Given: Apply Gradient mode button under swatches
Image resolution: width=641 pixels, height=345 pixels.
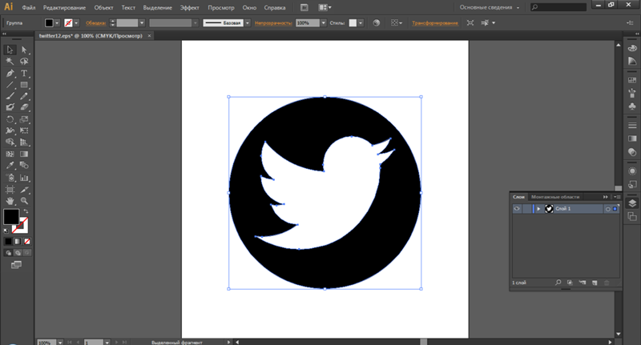Looking at the screenshot, I should click(18, 241).
